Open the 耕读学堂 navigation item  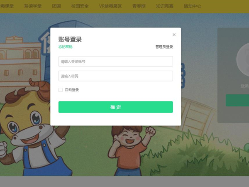(x=33, y=6)
